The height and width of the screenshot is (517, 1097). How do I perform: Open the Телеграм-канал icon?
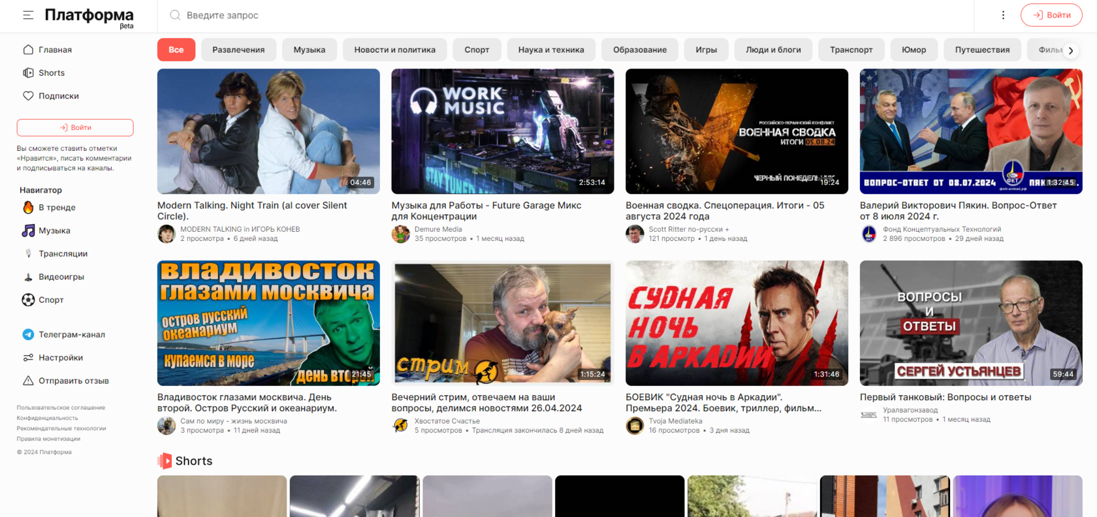tap(28, 334)
